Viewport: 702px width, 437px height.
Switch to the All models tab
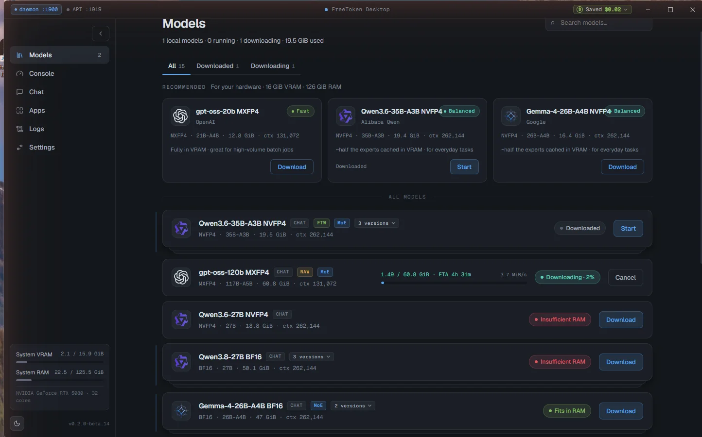[x=176, y=66]
